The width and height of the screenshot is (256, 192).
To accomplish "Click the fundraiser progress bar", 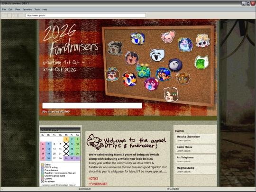I will pos(92,105).
